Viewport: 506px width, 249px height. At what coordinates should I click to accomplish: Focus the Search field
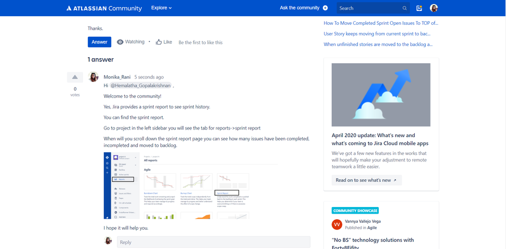click(373, 8)
